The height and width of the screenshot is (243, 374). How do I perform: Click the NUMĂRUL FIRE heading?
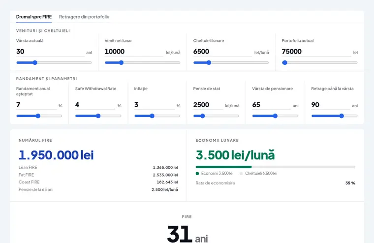click(35, 141)
